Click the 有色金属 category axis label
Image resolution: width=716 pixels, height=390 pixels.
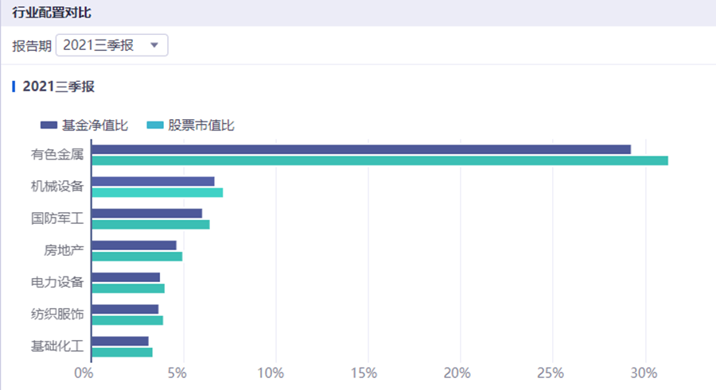point(57,155)
